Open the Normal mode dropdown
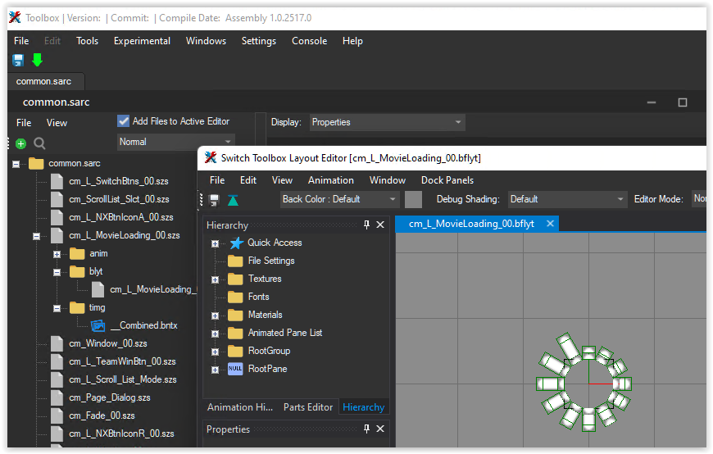Viewport: 713px width, 454px height. [x=176, y=142]
